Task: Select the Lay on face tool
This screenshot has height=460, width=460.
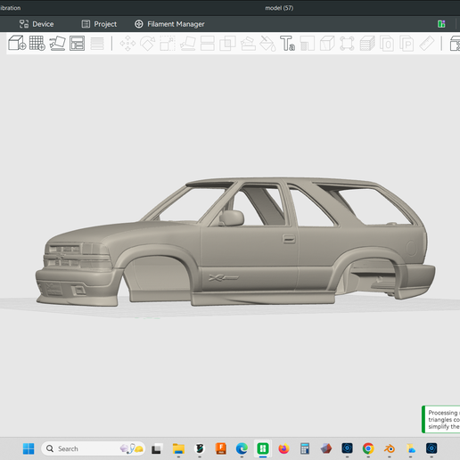Action: (188, 44)
